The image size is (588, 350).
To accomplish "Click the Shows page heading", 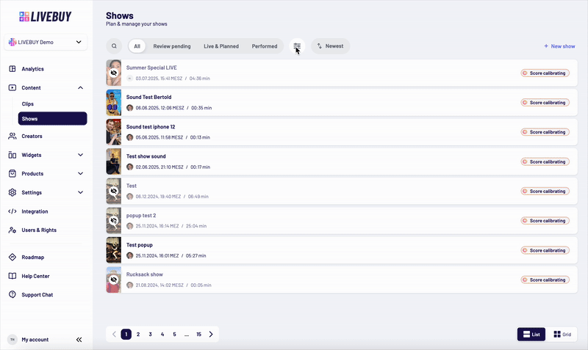I will click(120, 15).
